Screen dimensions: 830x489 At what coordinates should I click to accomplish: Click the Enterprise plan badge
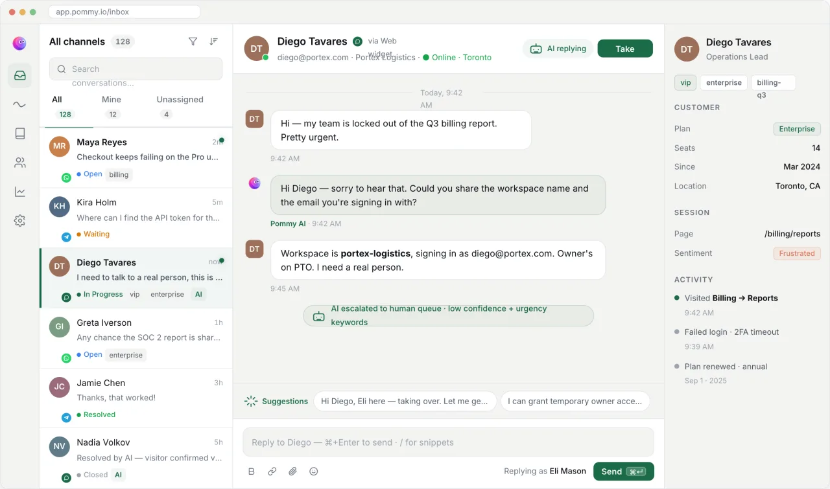point(797,129)
